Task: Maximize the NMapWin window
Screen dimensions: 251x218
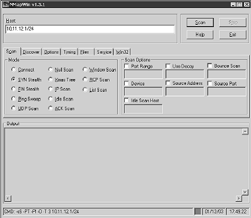Action: pos(239,5)
